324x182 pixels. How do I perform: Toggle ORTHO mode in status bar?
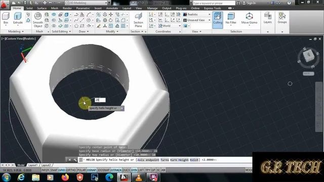coord(71,170)
